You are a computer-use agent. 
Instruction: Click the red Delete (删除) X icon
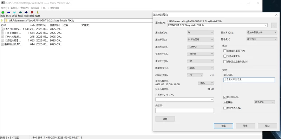click(32, 12)
